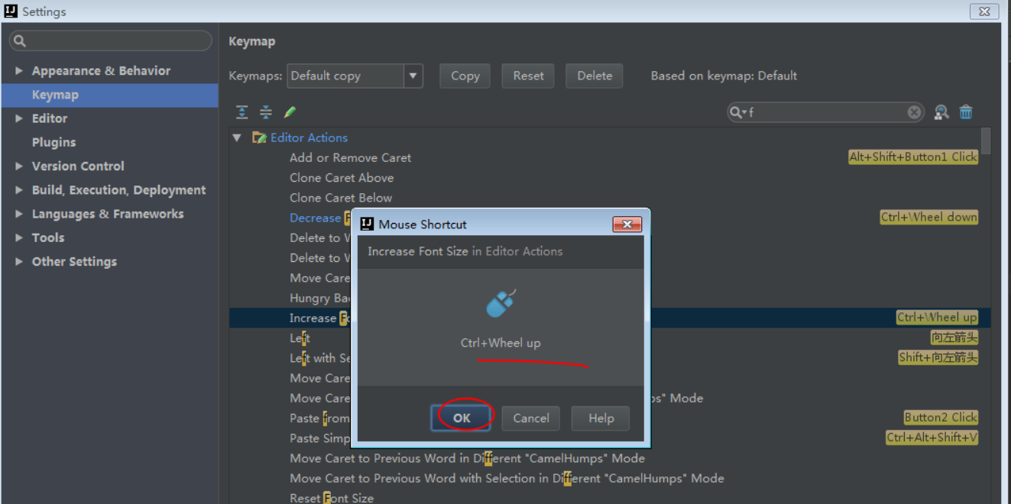
Task: Click the magnifier icon in keymap search
Action: (737, 112)
